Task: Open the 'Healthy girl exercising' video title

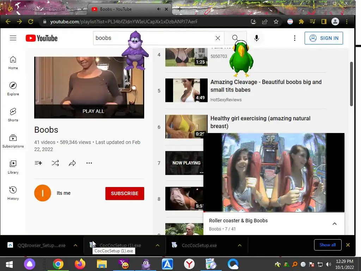Action: pos(261,122)
